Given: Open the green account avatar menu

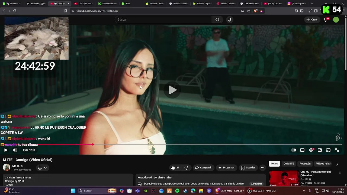Looking at the screenshot, I should pos(336,19).
